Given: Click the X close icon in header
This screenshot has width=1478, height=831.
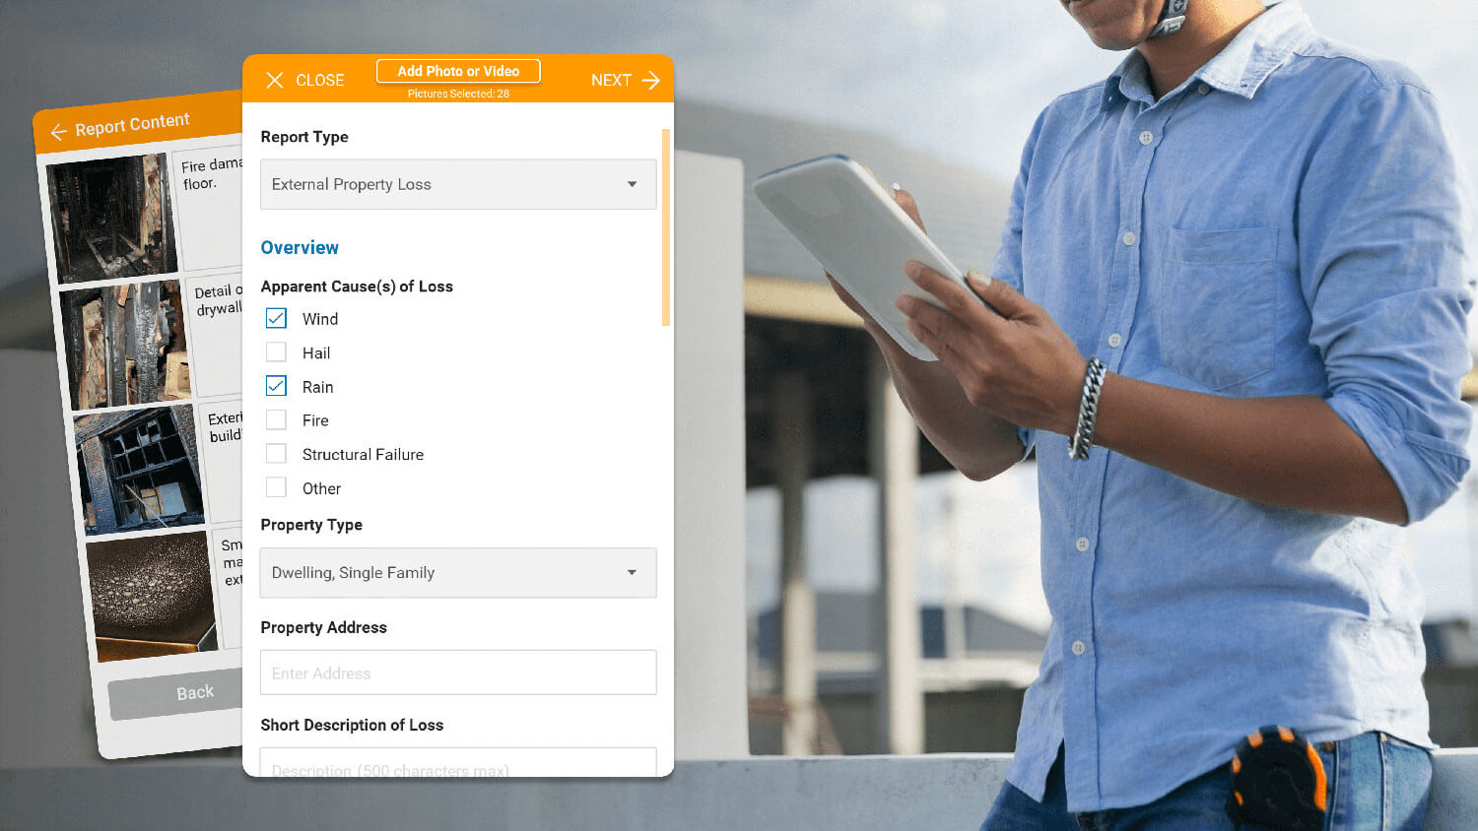Looking at the screenshot, I should pyautogui.click(x=275, y=80).
